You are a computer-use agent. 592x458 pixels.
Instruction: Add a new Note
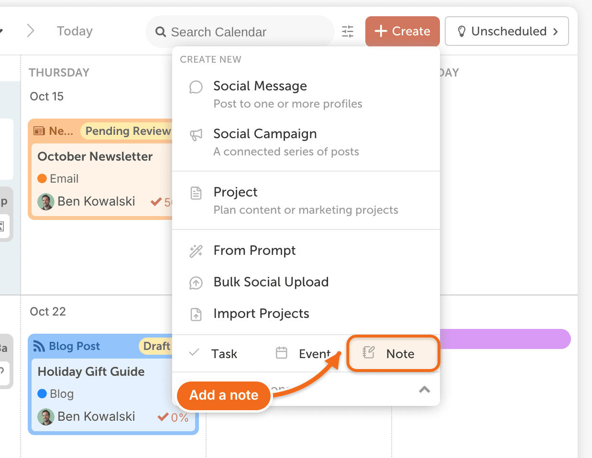pyautogui.click(x=393, y=354)
